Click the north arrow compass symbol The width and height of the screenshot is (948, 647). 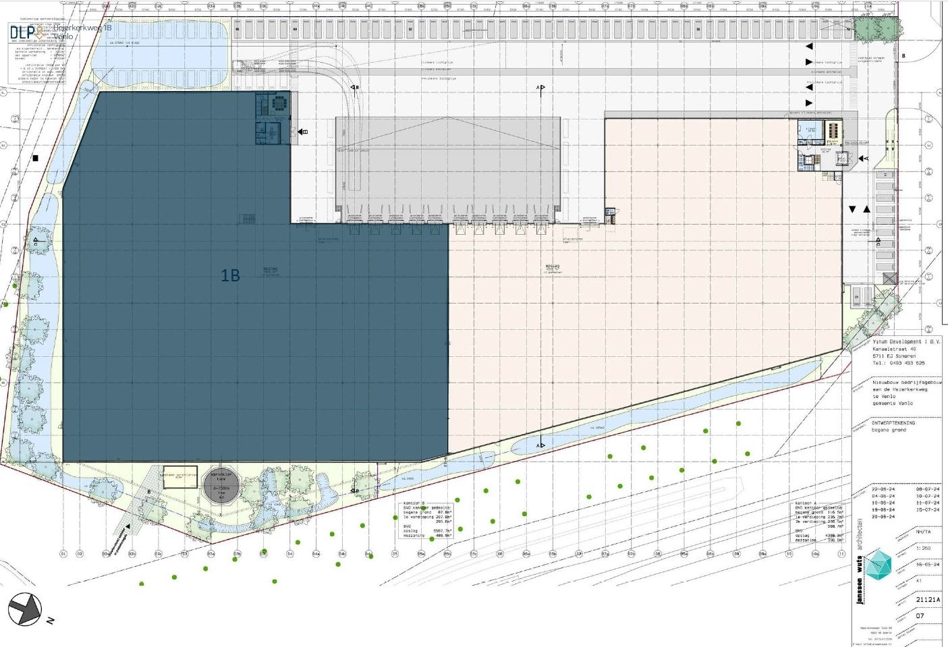click(25, 609)
